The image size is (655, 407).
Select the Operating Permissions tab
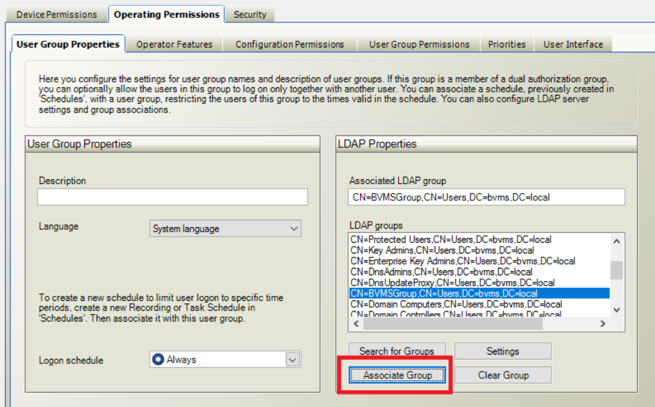tap(167, 14)
